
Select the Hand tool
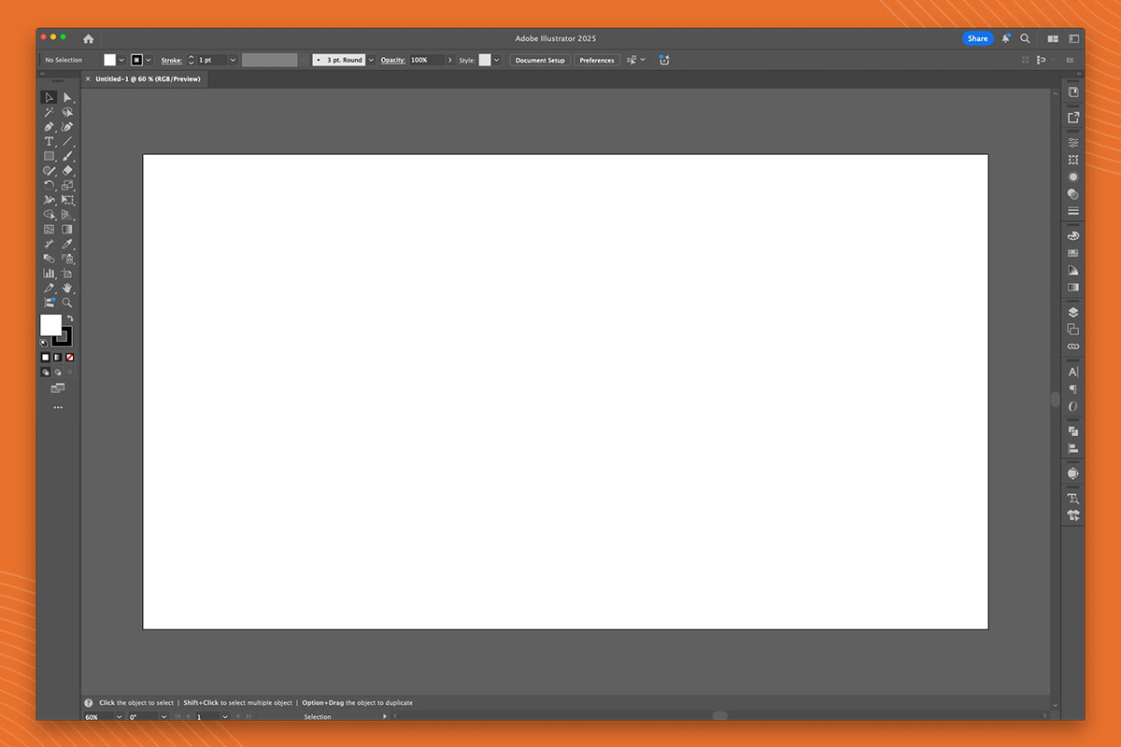click(67, 288)
